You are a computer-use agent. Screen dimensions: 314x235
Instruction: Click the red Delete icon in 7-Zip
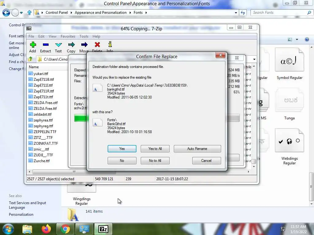click(97, 45)
